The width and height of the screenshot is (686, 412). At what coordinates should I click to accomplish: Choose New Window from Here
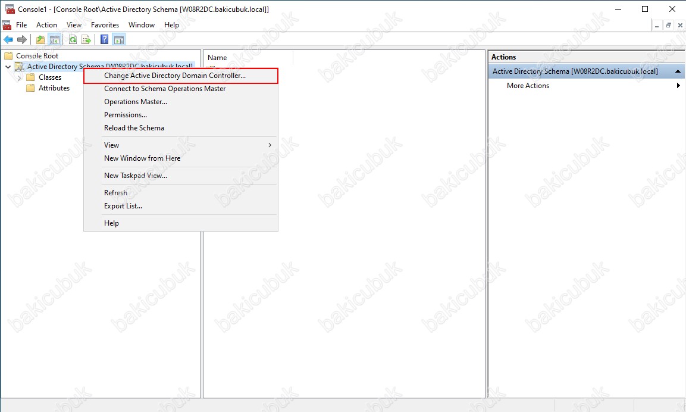(181, 158)
